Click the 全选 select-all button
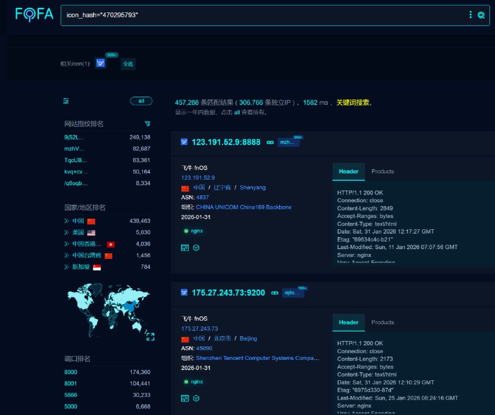This screenshot has width=495, height=415. (127, 64)
